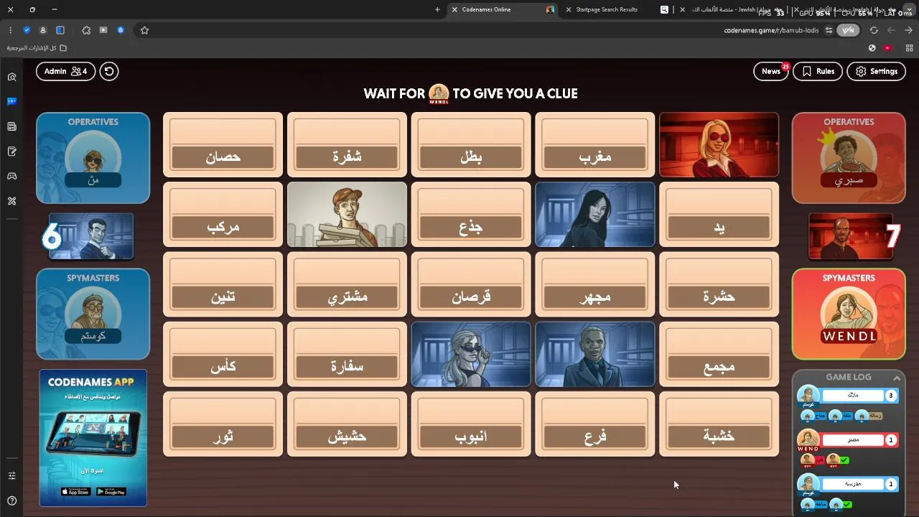The image size is (919, 517).
Task: Click the red team remaining cards counter 7
Action: coord(854,236)
